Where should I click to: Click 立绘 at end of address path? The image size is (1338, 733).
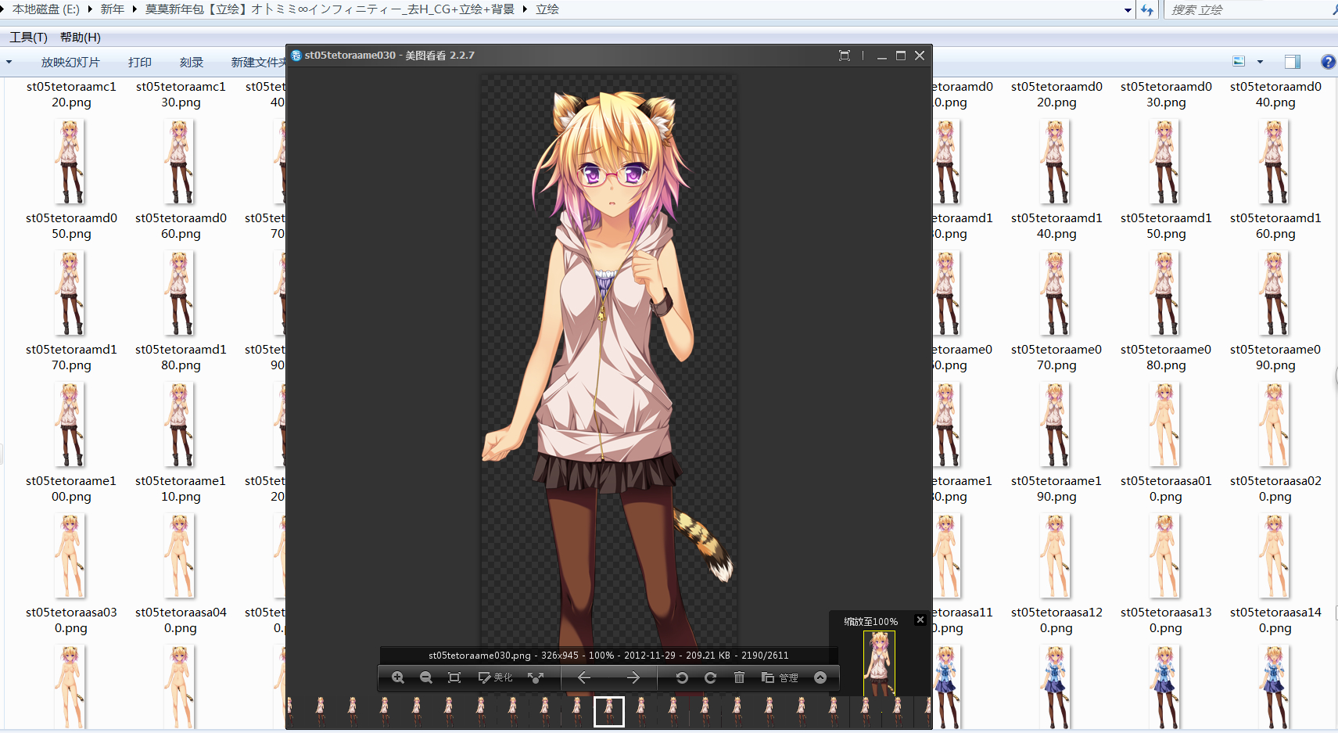click(547, 9)
